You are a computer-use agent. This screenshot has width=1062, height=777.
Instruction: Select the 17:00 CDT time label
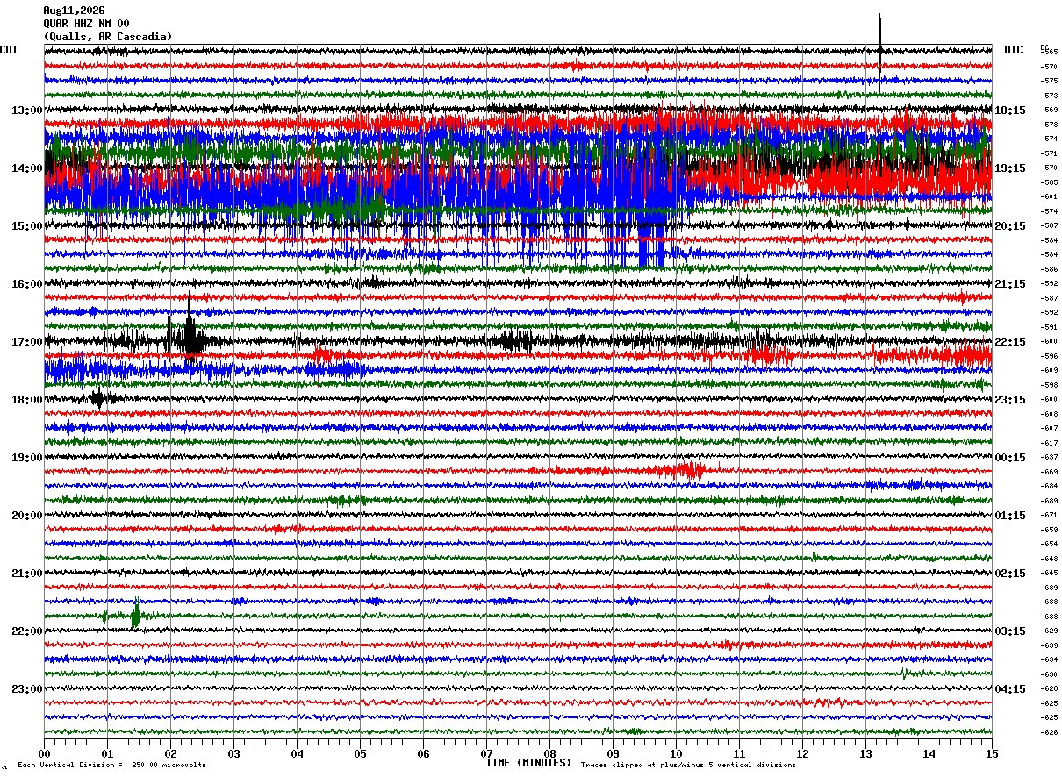click(26, 341)
